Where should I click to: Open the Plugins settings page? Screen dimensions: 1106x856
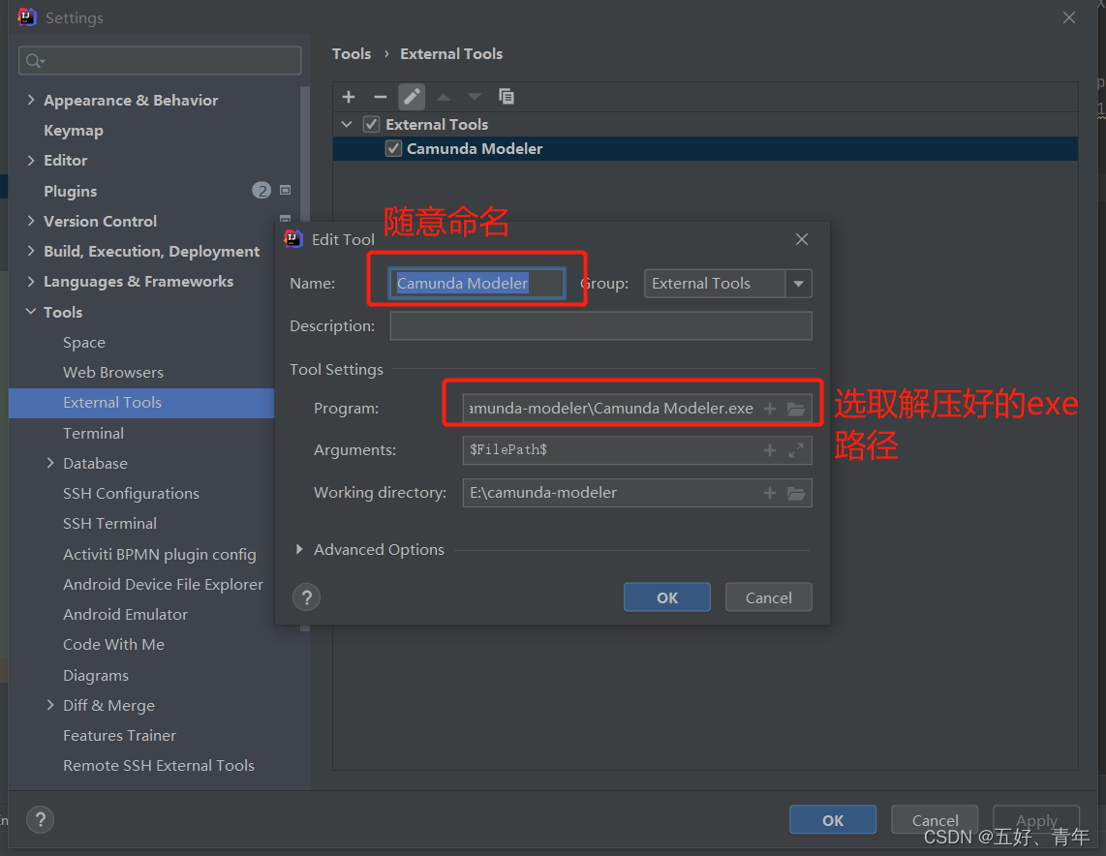click(x=71, y=191)
